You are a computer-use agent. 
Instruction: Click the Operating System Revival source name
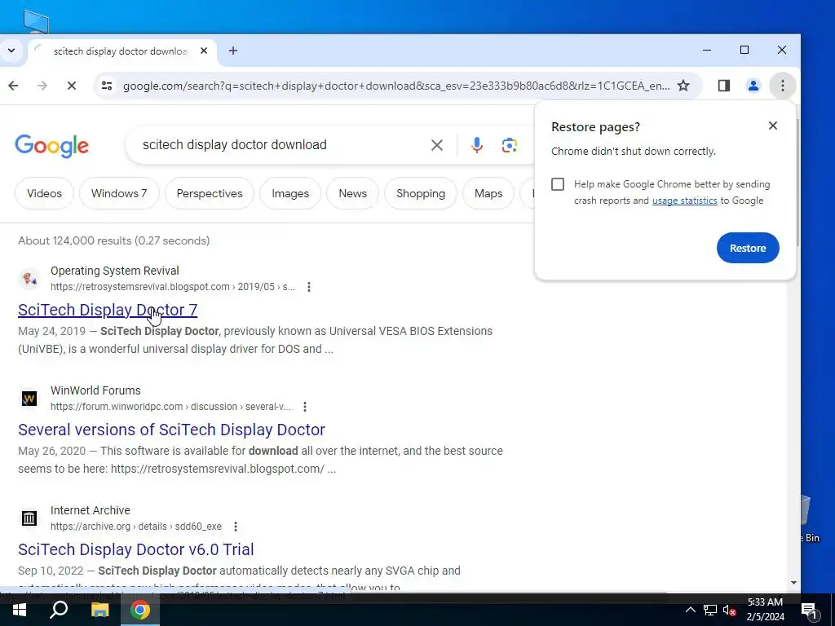pos(115,271)
